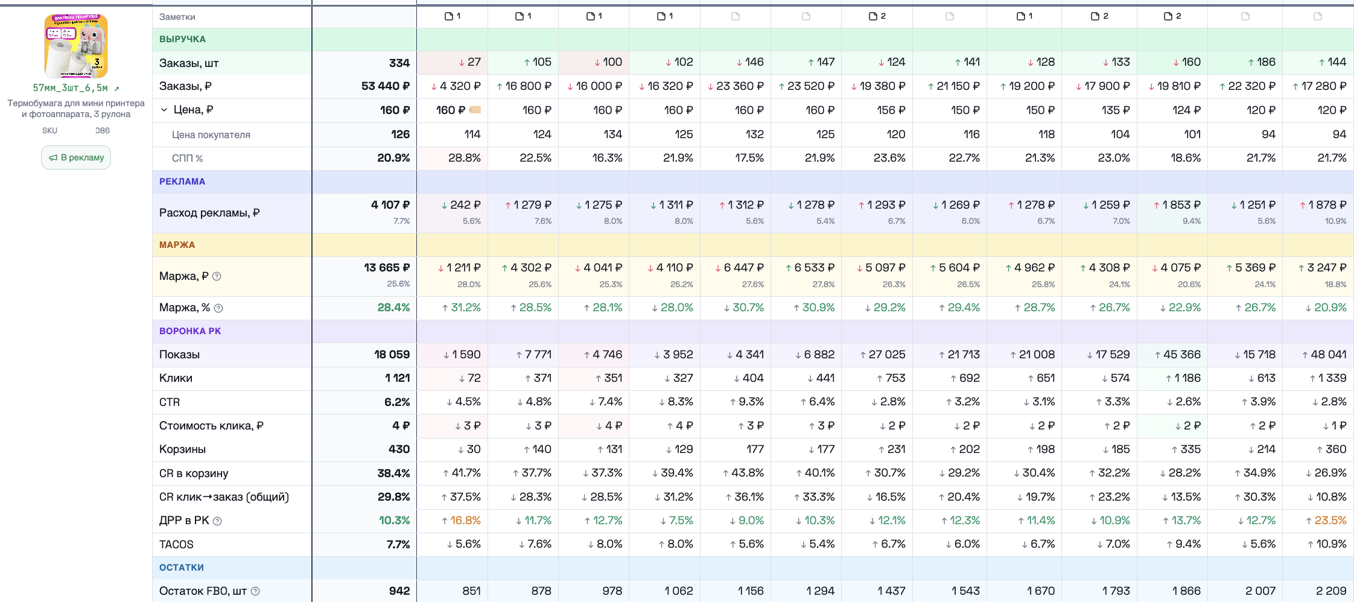Show the help tooltip for Остаток FBO, шт
The height and width of the screenshot is (602, 1354).
pyautogui.click(x=255, y=591)
